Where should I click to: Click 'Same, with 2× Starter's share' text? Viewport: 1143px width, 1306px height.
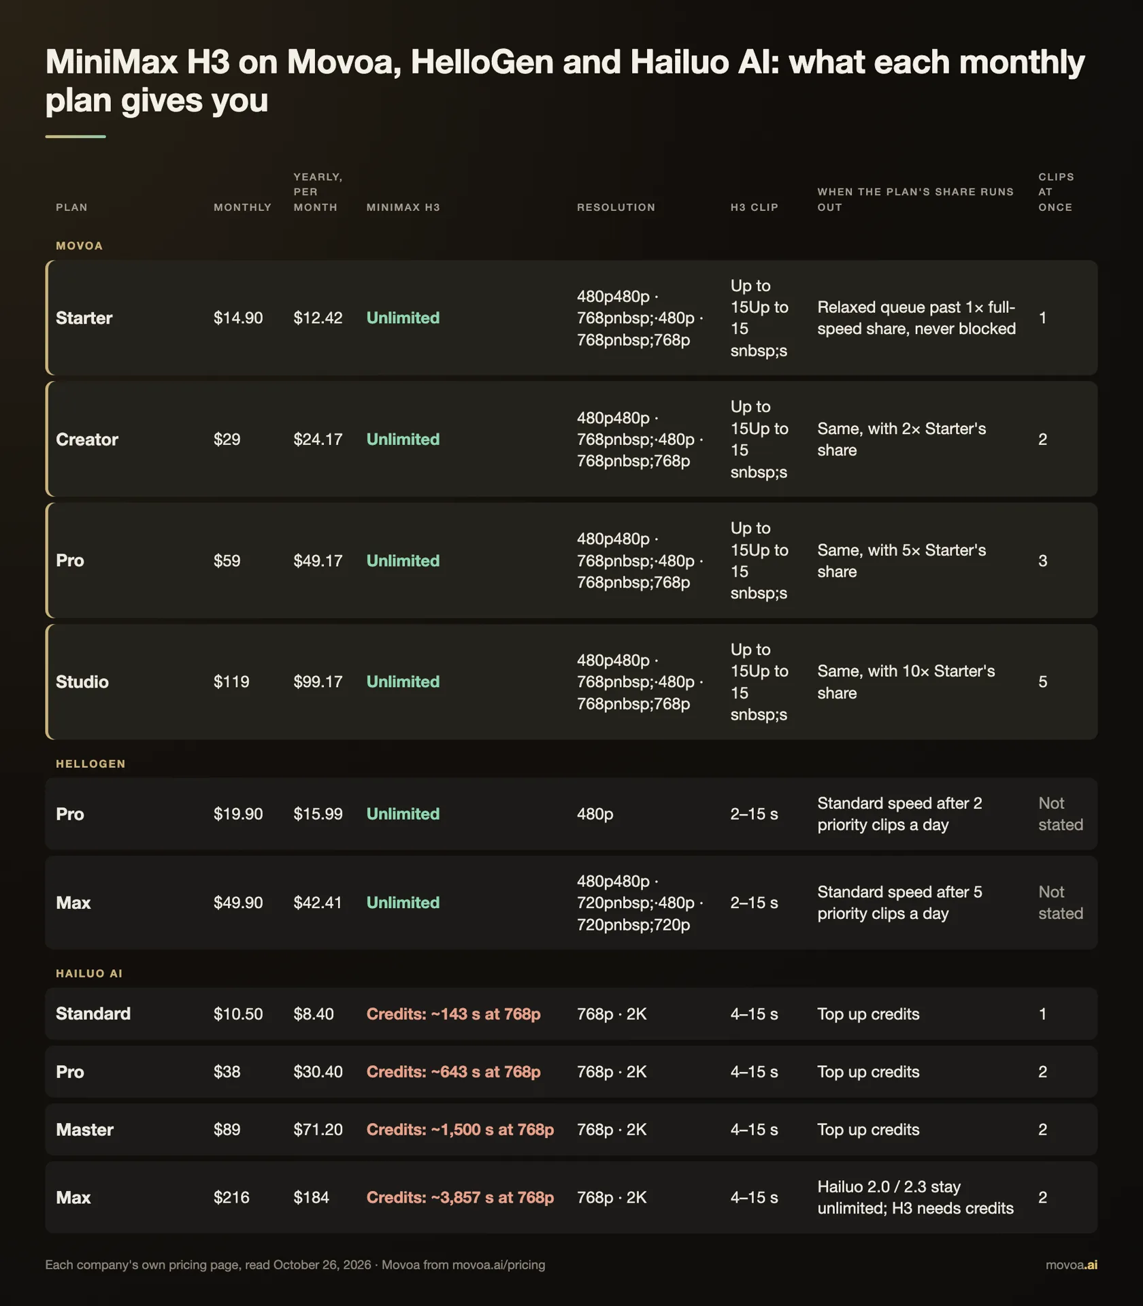(x=901, y=439)
